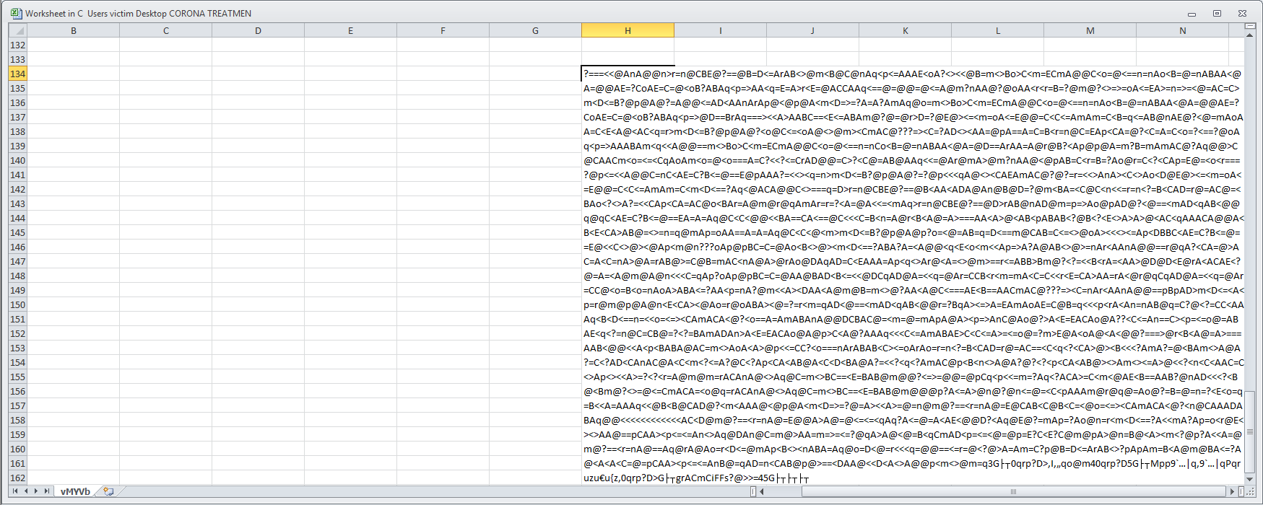Open the vMYVb sheet tab
The width and height of the screenshot is (1263, 505).
[75, 491]
